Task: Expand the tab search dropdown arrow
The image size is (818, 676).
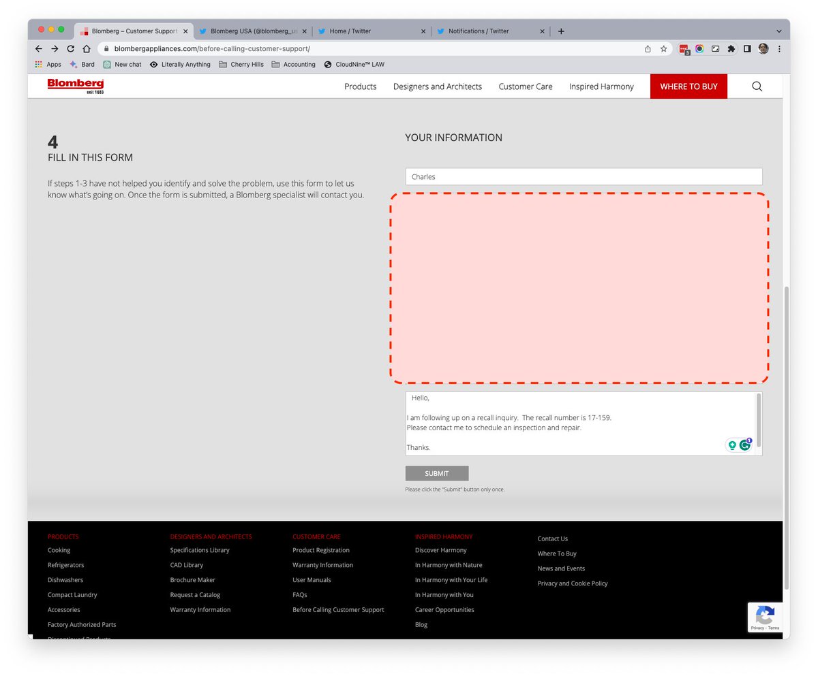Action: pyautogui.click(x=778, y=31)
